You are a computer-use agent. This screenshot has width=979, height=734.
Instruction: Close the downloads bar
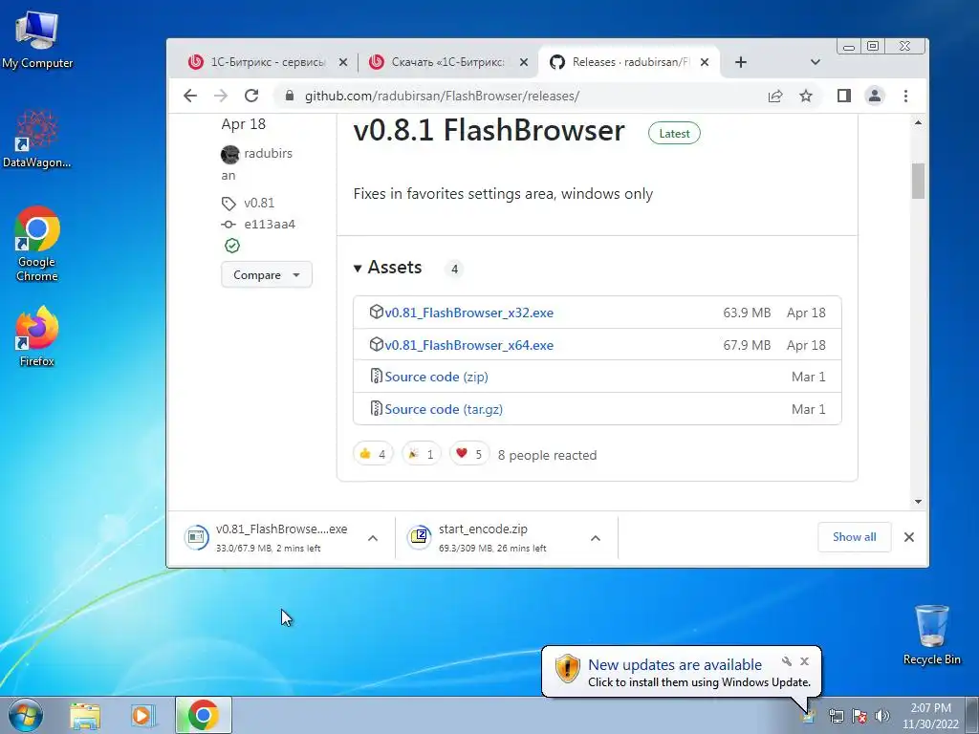[909, 537]
